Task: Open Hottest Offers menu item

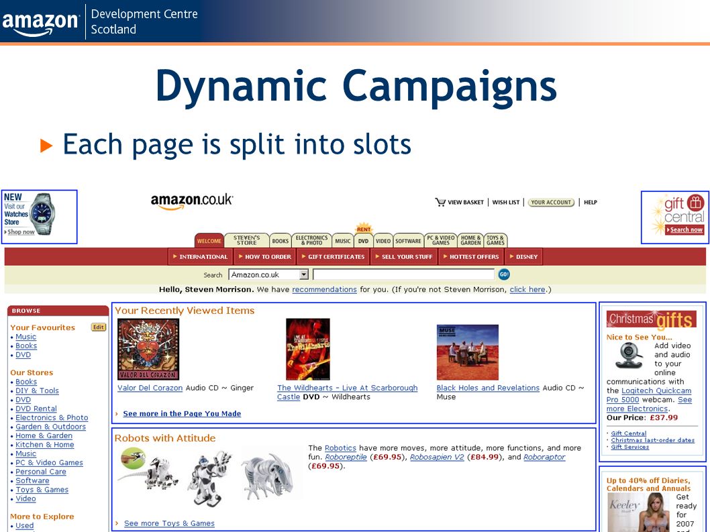Action: (471, 257)
